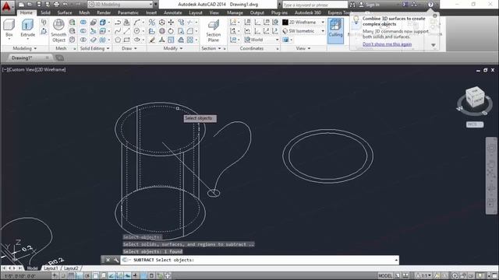
Task: Expand the Modeling panel
Action: (x=24, y=48)
